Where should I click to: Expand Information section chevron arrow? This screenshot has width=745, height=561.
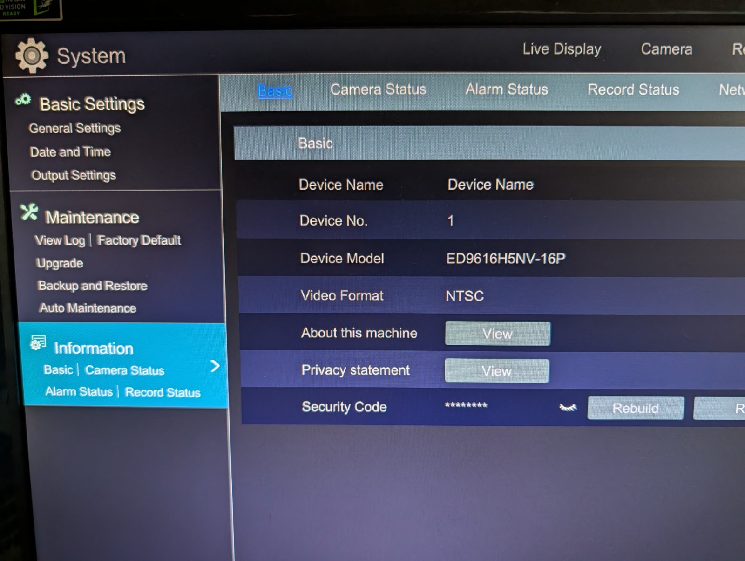[x=215, y=366]
